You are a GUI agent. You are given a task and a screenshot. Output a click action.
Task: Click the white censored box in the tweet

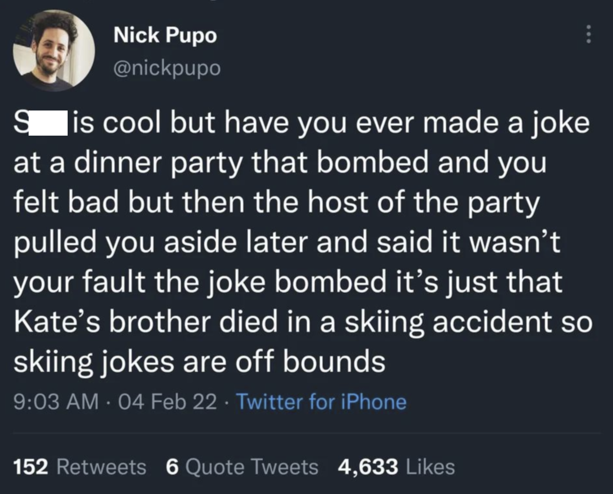point(48,123)
